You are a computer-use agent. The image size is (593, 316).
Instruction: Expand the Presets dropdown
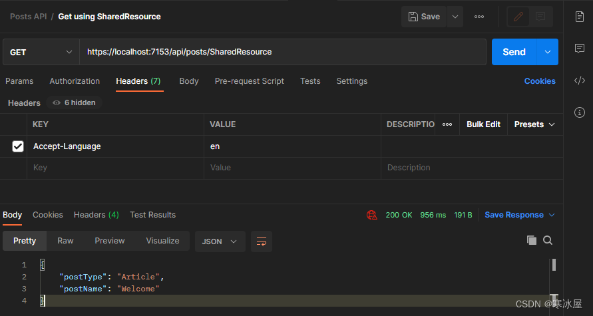coord(534,124)
